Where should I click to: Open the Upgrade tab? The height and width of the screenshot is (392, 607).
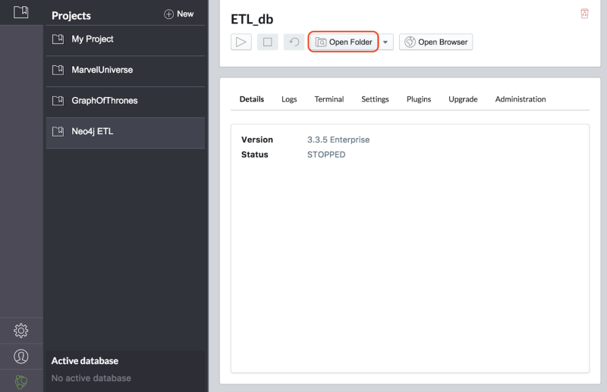(463, 99)
